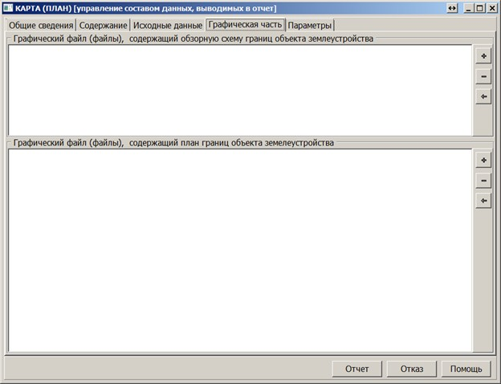This screenshot has height=384, width=501.
Task: Click the window icon in title bar
Action: coord(8,8)
